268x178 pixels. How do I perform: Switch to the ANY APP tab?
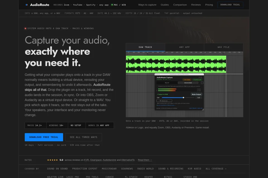pyautogui.click(x=185, y=47)
